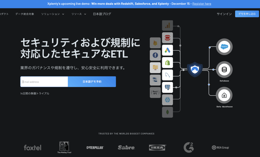This screenshot has width=260, height=157.
Task: Click the SFTP connector icon
Action: (x=155, y=68)
